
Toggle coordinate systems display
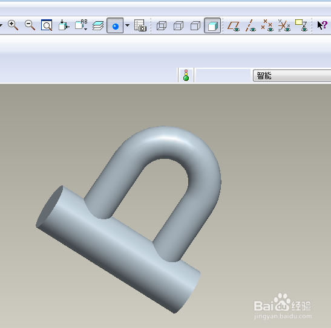(x=284, y=25)
